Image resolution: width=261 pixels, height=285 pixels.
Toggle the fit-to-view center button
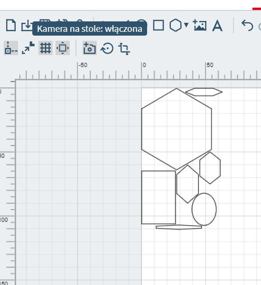pyautogui.click(x=63, y=48)
